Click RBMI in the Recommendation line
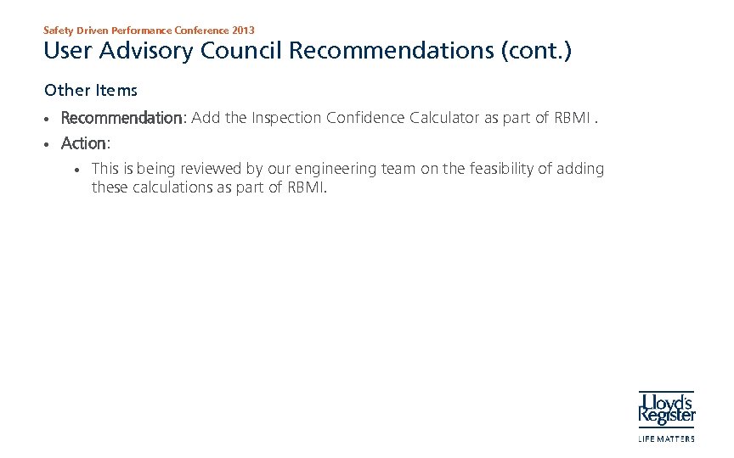The image size is (734, 458). tap(572, 118)
